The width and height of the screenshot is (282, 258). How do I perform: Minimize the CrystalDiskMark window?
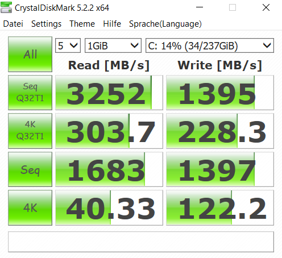click(200, 7)
